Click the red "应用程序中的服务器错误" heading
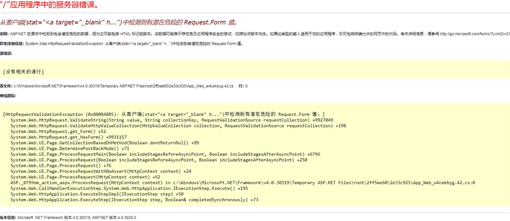Viewport: 510px width, 221px height. (49, 5)
